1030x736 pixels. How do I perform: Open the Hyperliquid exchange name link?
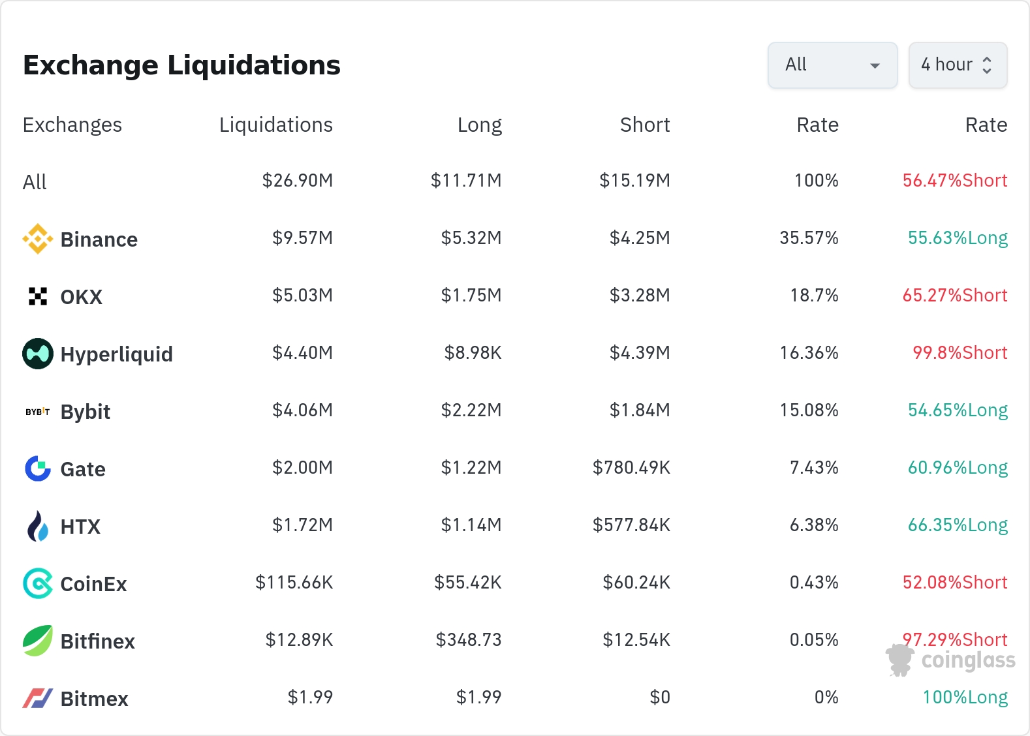(x=117, y=354)
